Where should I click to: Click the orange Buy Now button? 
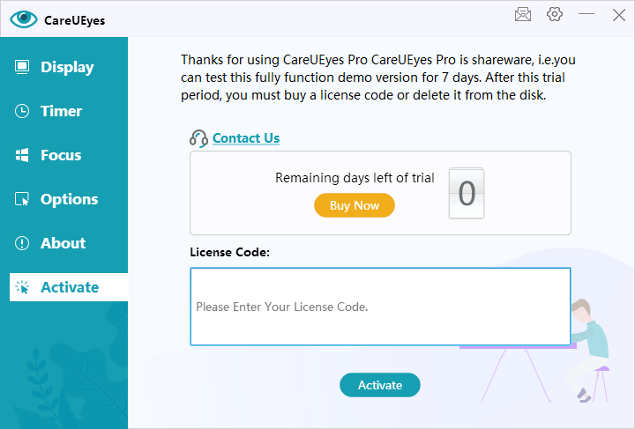355,205
